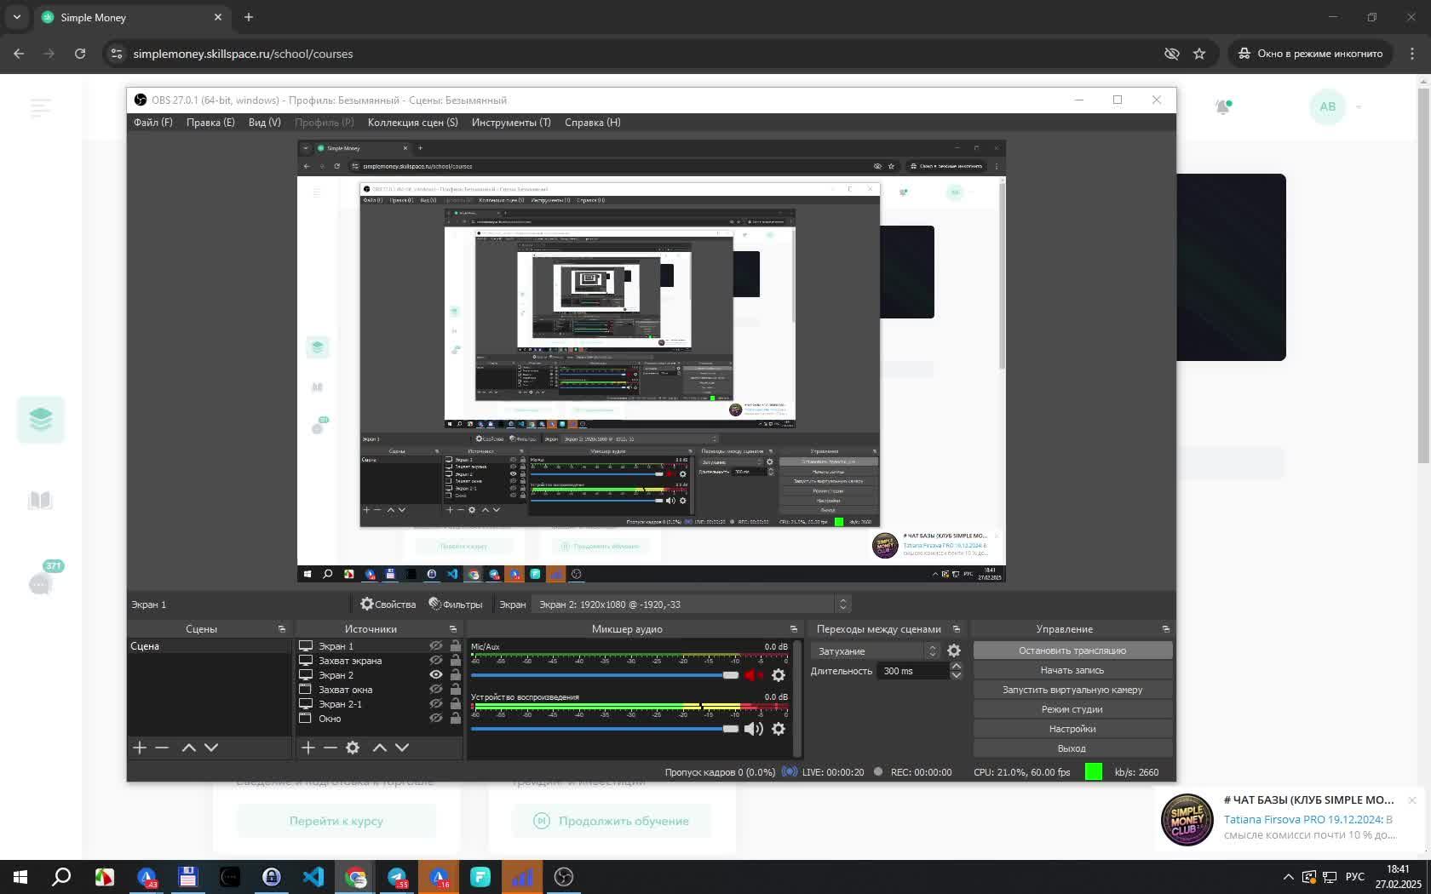Move the source up in Источники
This screenshot has width=1431, height=894.
click(380, 748)
